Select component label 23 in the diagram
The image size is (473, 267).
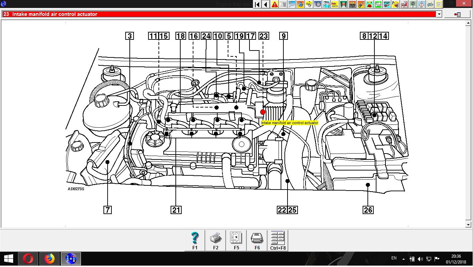click(x=264, y=36)
